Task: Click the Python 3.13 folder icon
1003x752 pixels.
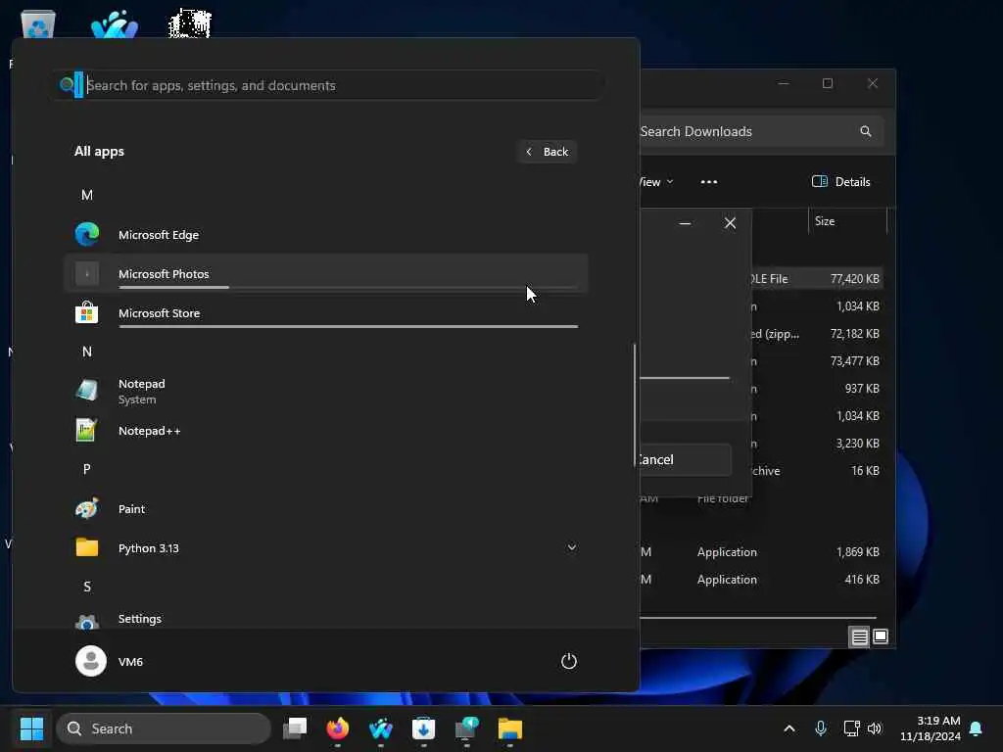Action: coord(87,548)
